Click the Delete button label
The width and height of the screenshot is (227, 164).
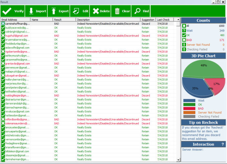[105, 11]
